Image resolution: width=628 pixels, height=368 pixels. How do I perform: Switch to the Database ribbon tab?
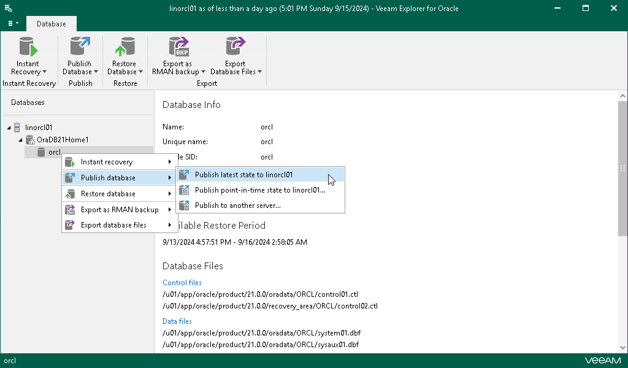pos(52,24)
